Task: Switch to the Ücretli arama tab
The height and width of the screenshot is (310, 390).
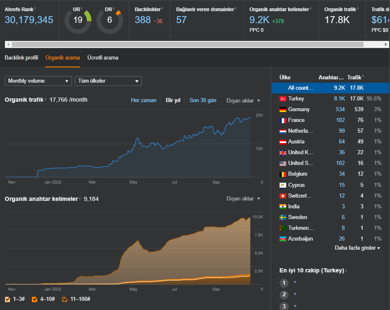Action: click(x=103, y=58)
